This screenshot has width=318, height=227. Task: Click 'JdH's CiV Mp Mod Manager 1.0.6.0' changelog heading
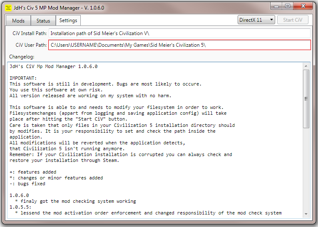pyautogui.click(x=54, y=66)
